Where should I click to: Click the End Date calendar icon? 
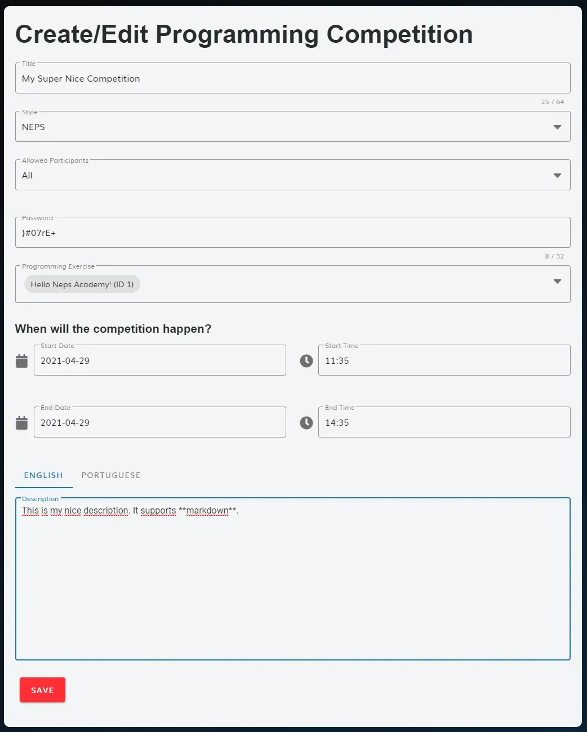pyautogui.click(x=21, y=423)
